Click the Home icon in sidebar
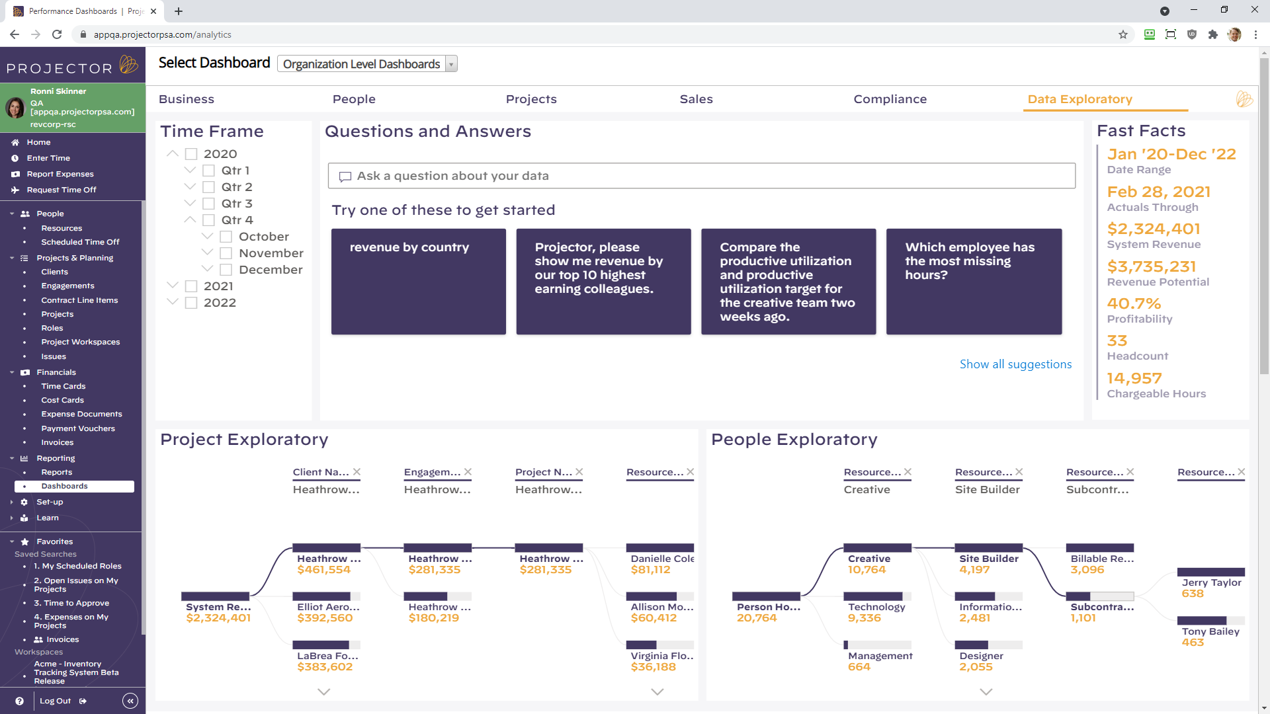The width and height of the screenshot is (1270, 714). pos(15,142)
